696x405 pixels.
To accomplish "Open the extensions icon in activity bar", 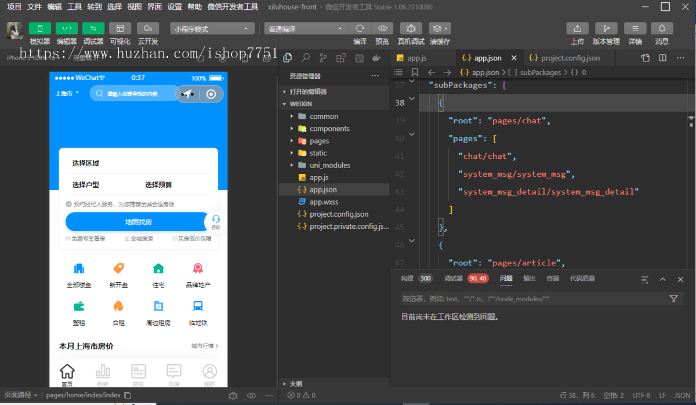I will [341, 58].
